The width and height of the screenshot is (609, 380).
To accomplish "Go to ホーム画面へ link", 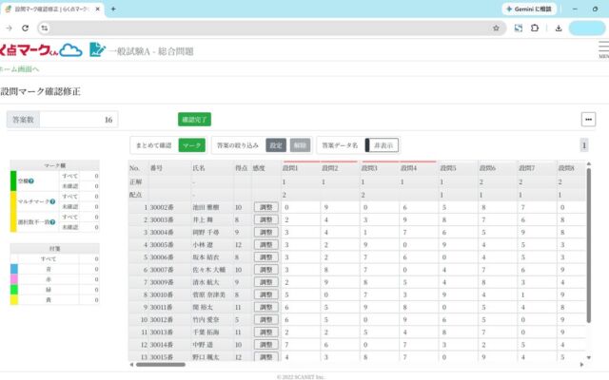I will tap(19, 69).
